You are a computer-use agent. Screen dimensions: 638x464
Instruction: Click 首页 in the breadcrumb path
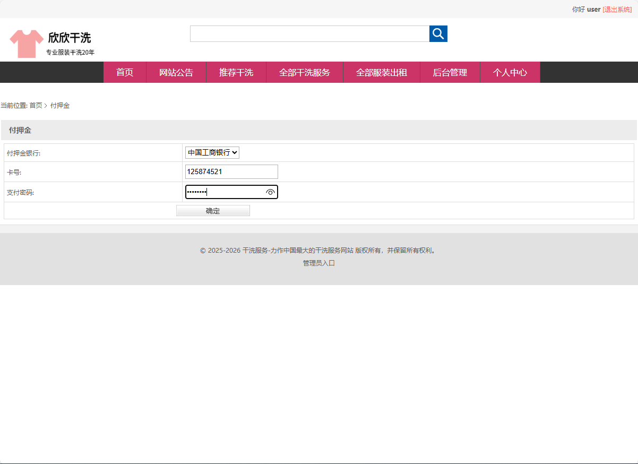(36, 105)
